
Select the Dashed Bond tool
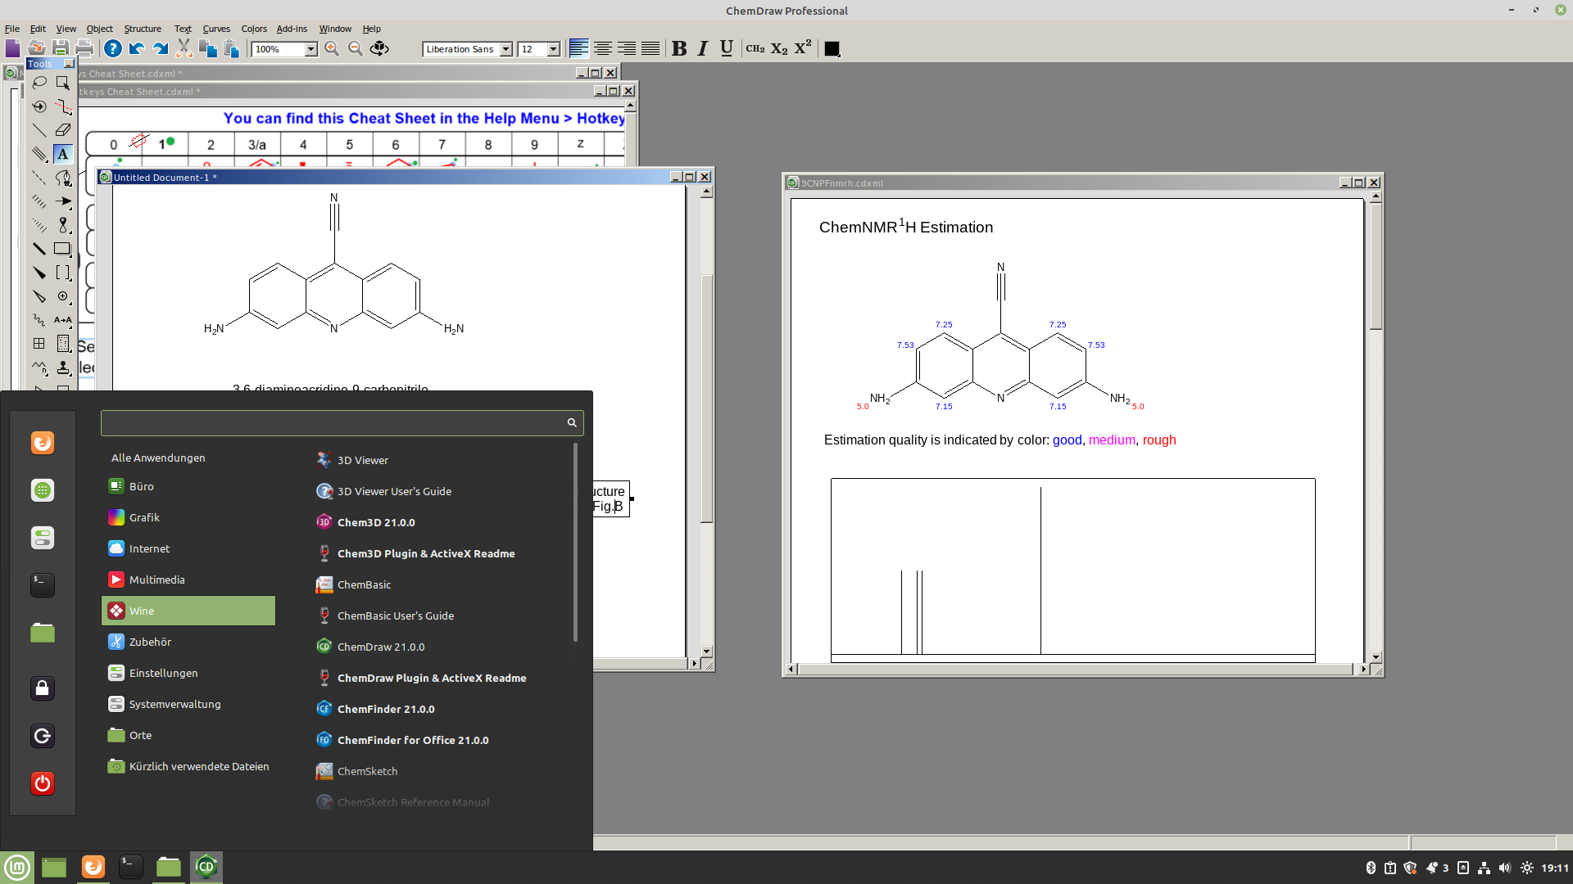point(39,178)
